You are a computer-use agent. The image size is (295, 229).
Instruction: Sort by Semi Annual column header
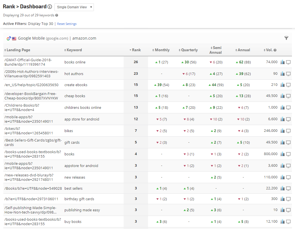click(216, 50)
